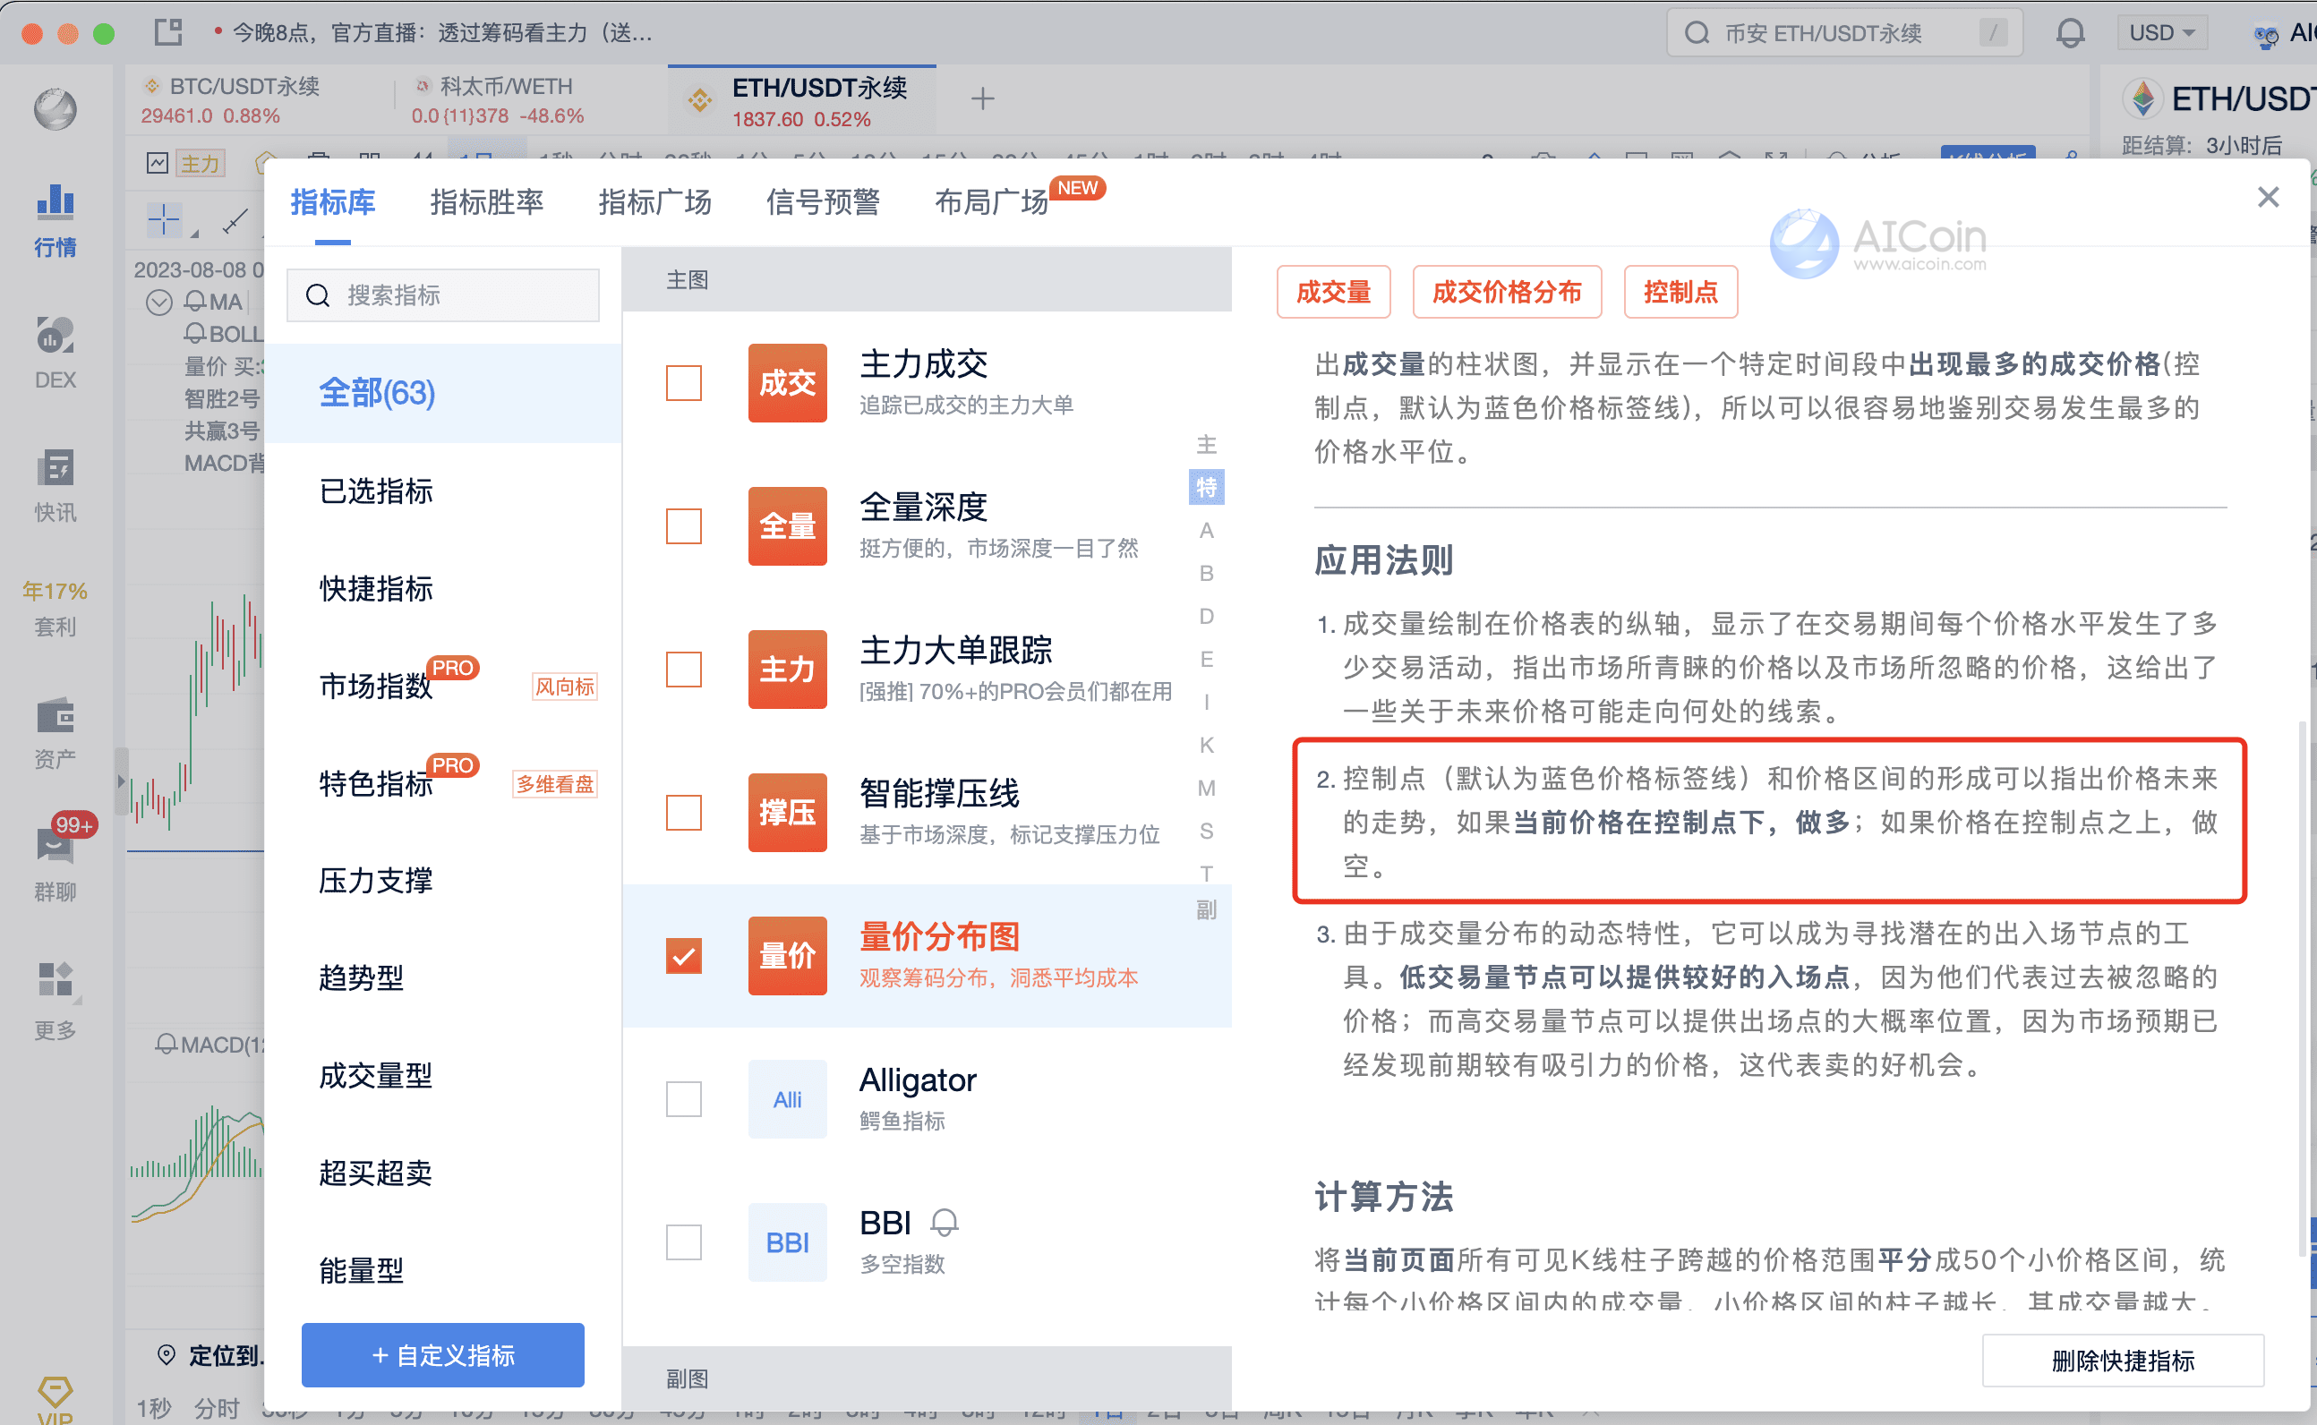Check the 全量深度 checkbox
2317x1425 pixels.
coord(683,526)
